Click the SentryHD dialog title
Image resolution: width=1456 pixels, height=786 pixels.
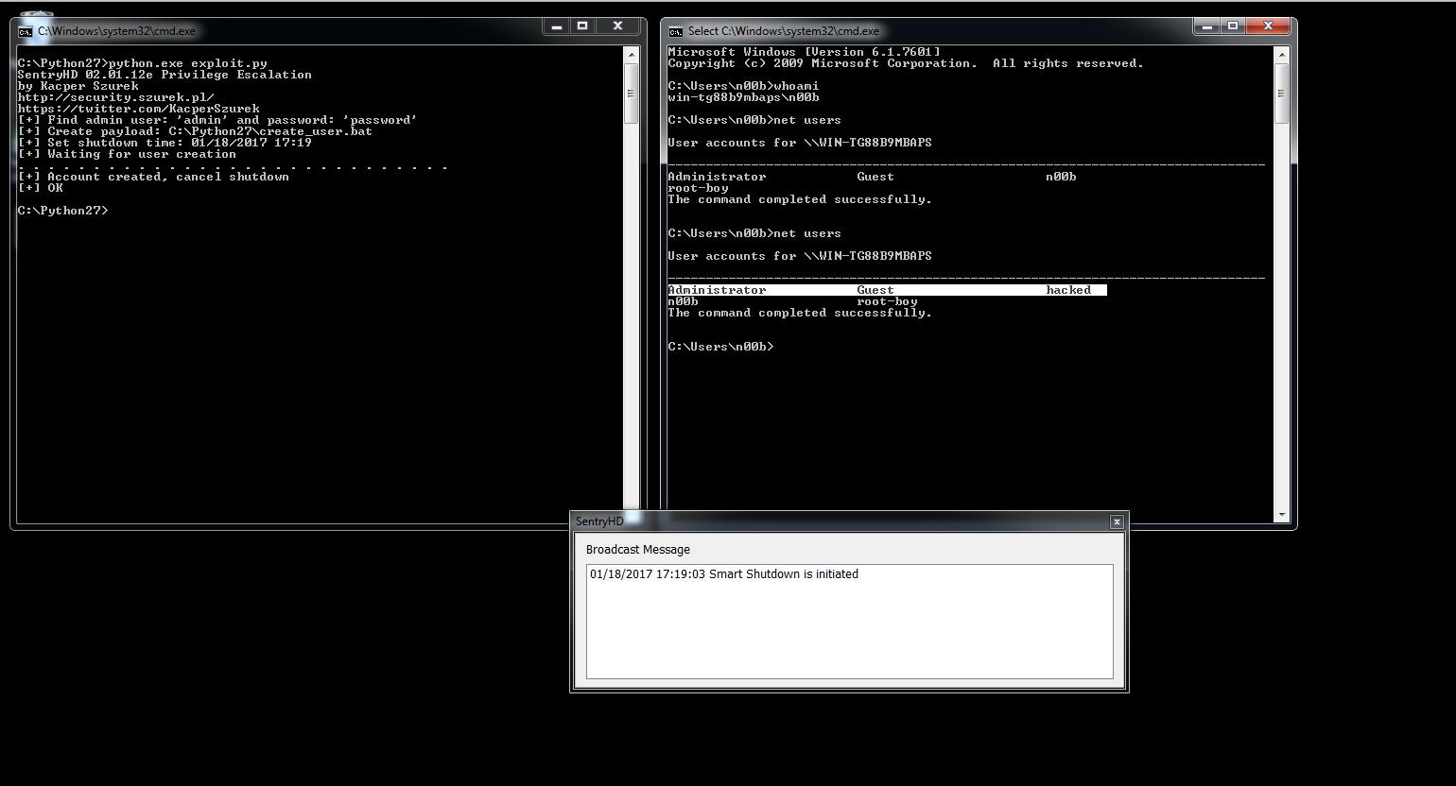click(x=599, y=521)
